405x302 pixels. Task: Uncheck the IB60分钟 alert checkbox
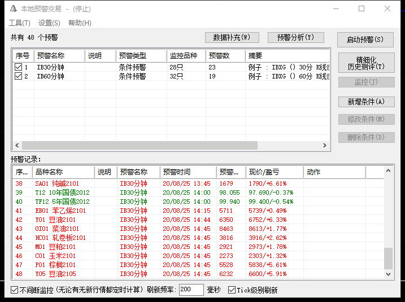[19, 76]
